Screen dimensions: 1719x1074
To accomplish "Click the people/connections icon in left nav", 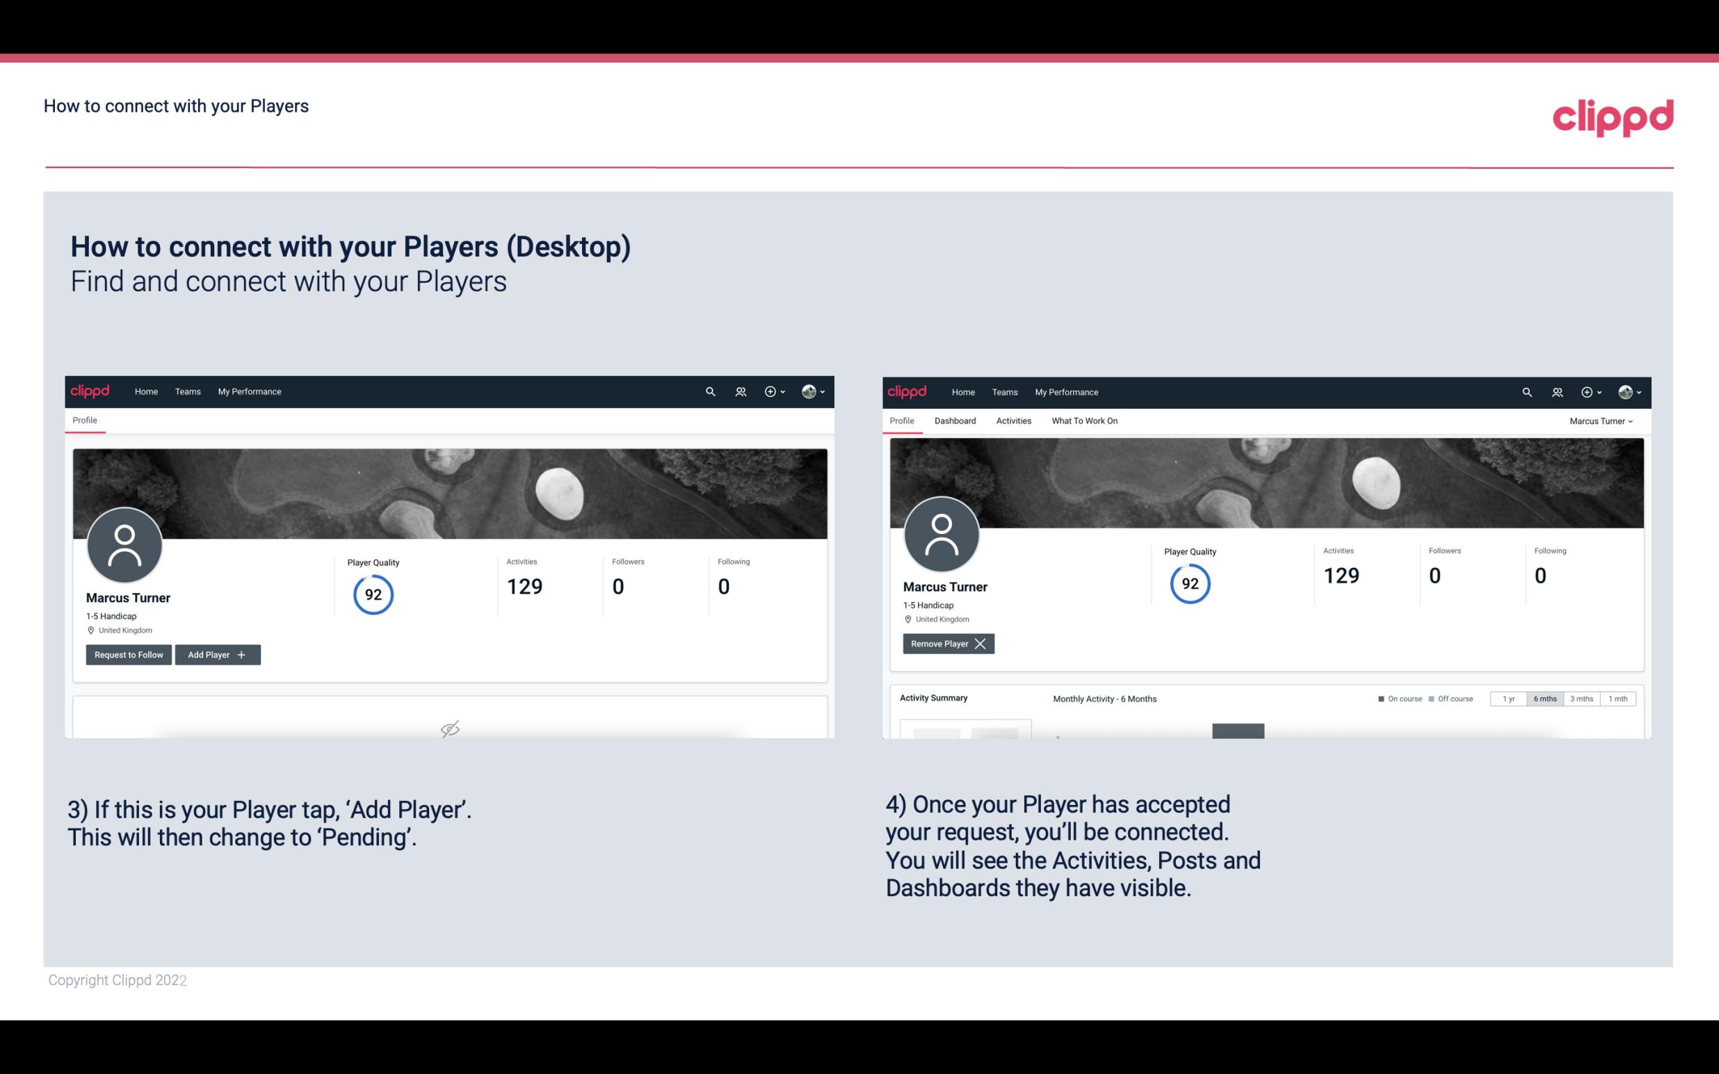I will pos(739,392).
